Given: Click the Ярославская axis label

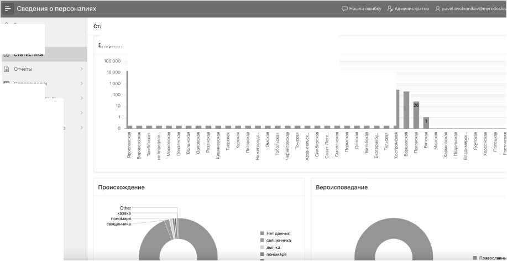Looking at the screenshot, I should click(x=129, y=144).
